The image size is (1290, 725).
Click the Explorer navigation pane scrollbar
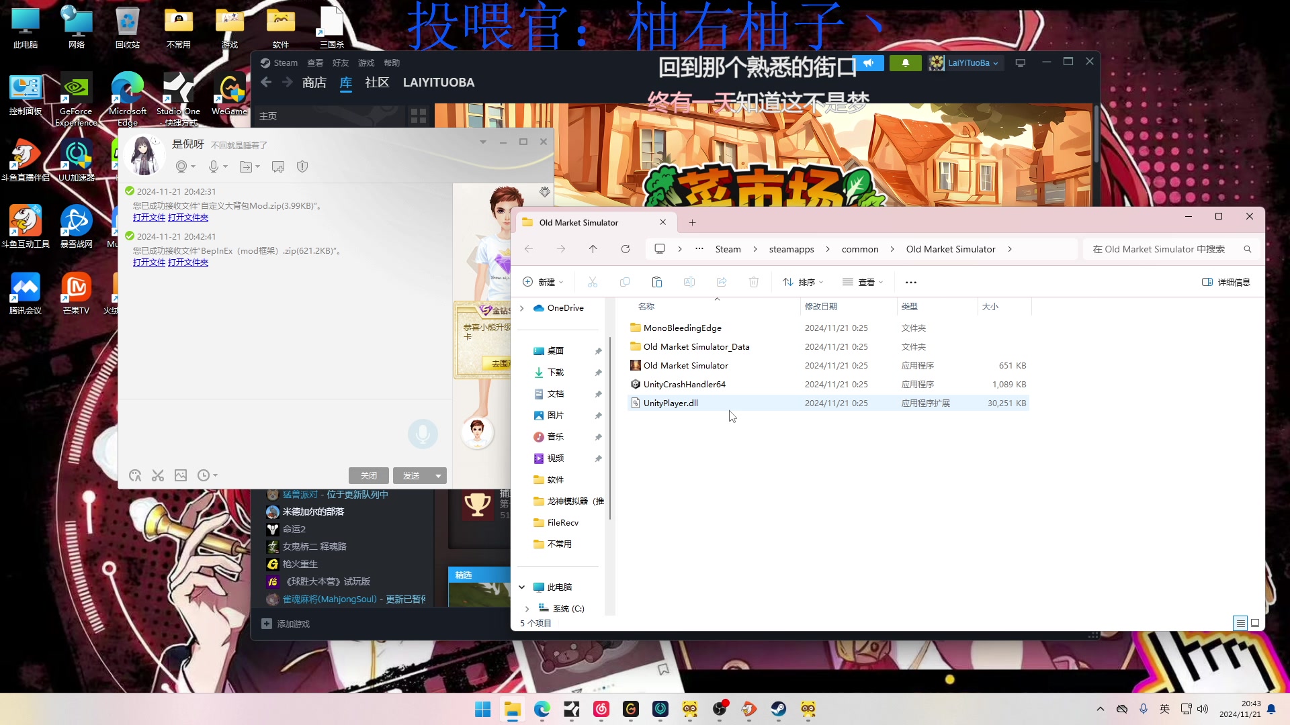pos(609,430)
